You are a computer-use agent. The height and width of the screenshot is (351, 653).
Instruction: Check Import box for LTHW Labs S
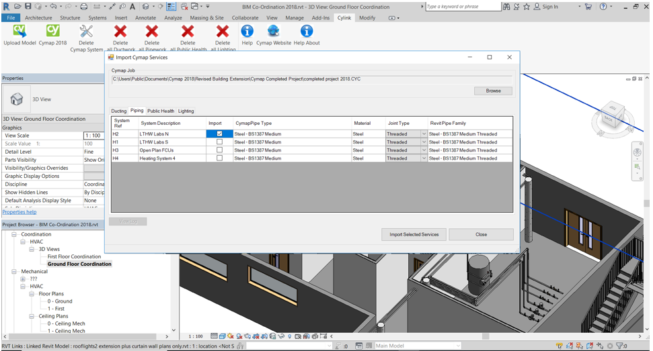click(x=219, y=142)
